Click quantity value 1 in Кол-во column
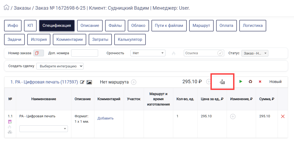294x142 pixels. pos(177,116)
